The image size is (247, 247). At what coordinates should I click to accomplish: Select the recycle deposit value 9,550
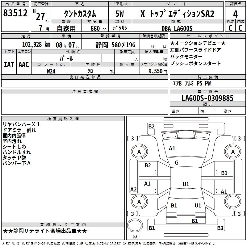pyautogui.click(x=156, y=71)
